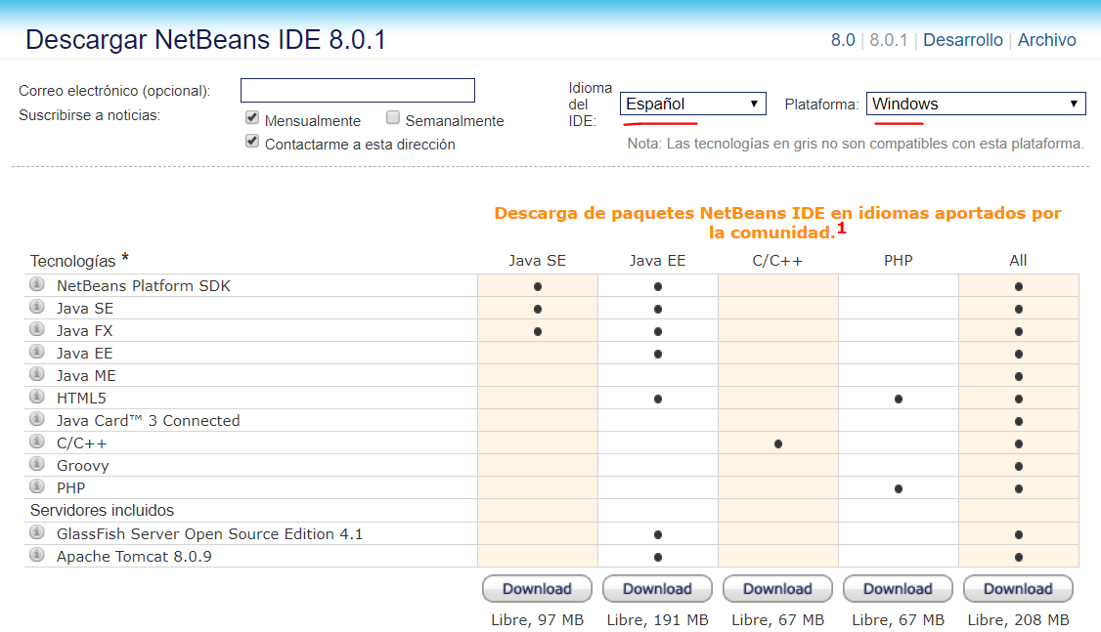Download the All bundle
Image resolution: width=1101 pixels, height=632 pixels.
point(1018,589)
